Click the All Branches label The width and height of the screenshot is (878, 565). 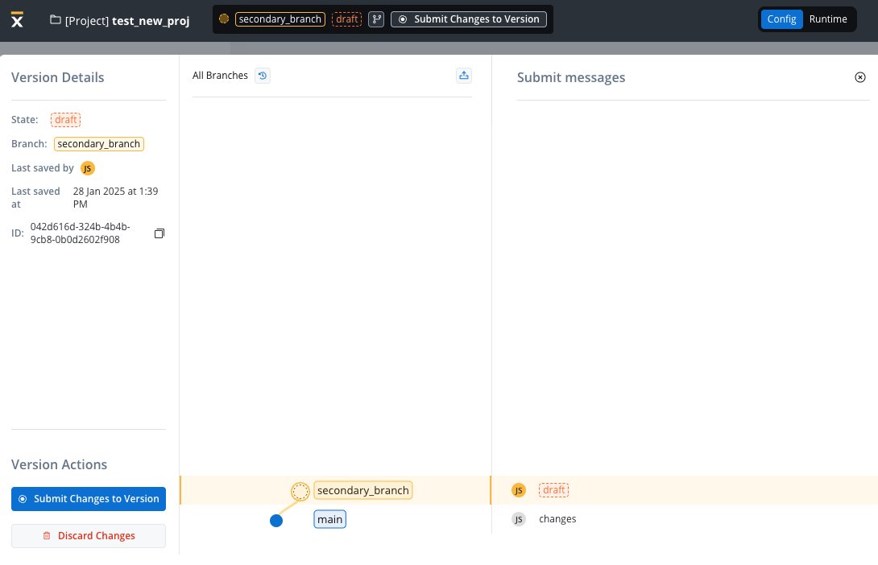(220, 76)
